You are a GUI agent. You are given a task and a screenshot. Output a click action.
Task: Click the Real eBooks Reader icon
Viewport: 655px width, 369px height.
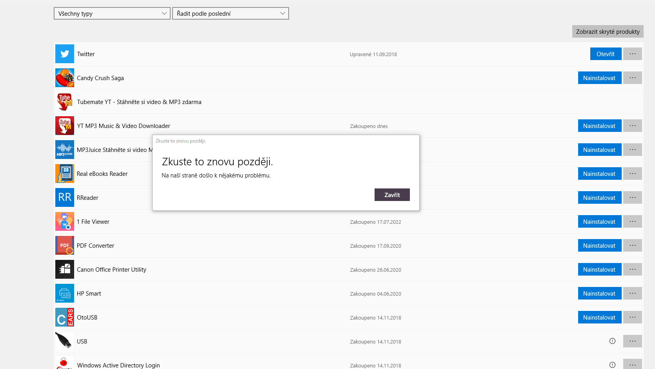click(65, 174)
